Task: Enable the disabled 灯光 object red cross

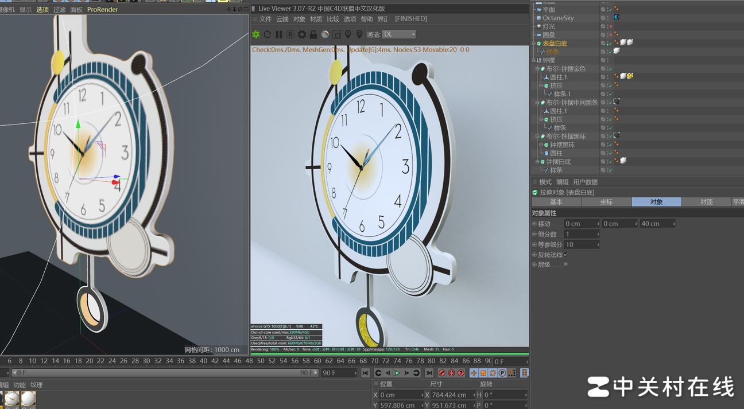Action: [x=610, y=26]
